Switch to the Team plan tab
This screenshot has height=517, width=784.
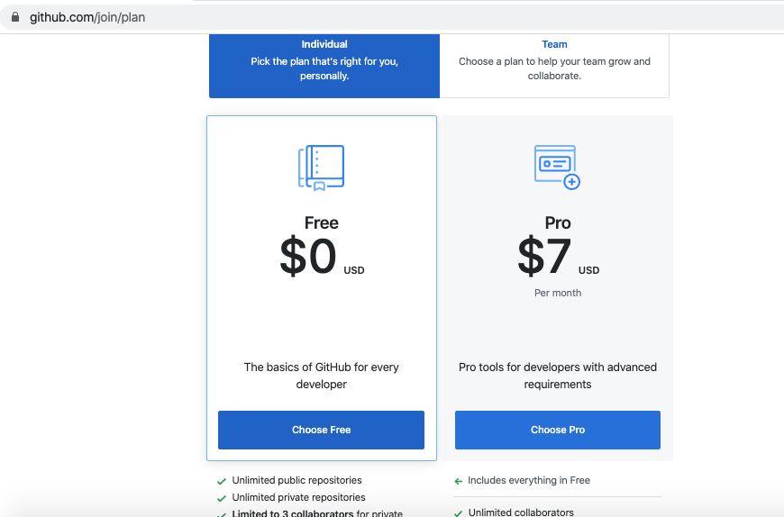(x=554, y=66)
